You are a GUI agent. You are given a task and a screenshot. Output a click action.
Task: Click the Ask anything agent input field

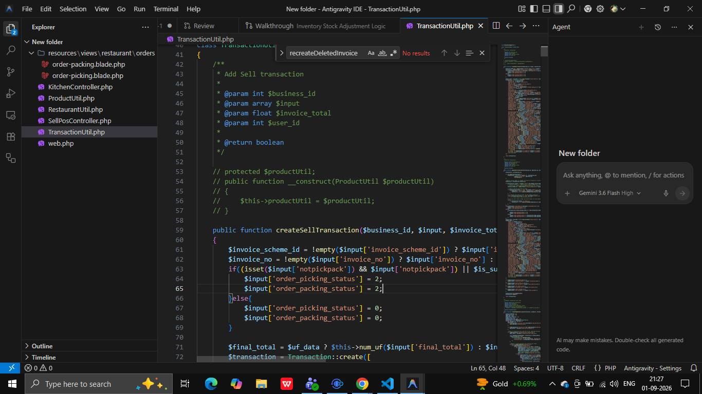pos(623,175)
